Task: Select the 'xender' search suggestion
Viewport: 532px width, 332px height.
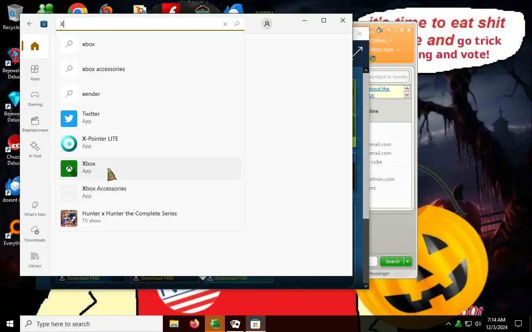Action: tap(150, 94)
